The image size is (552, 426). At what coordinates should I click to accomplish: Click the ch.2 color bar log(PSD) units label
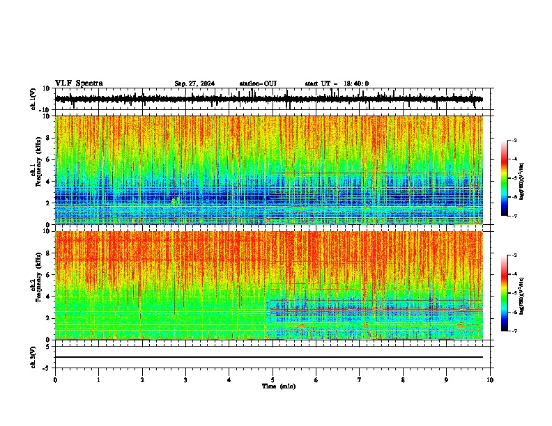pyautogui.click(x=521, y=296)
